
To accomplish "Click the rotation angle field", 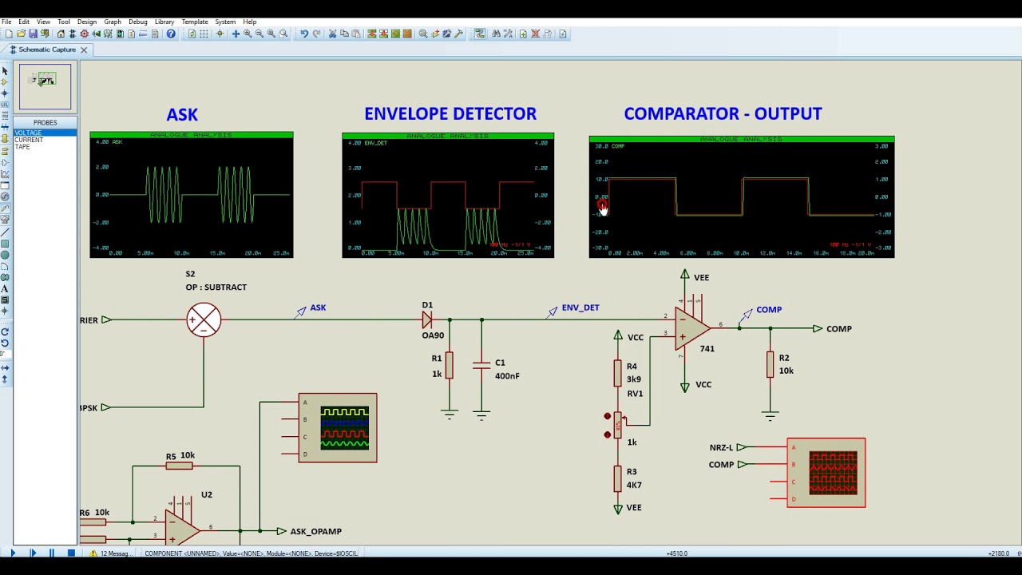I will pos(5,355).
